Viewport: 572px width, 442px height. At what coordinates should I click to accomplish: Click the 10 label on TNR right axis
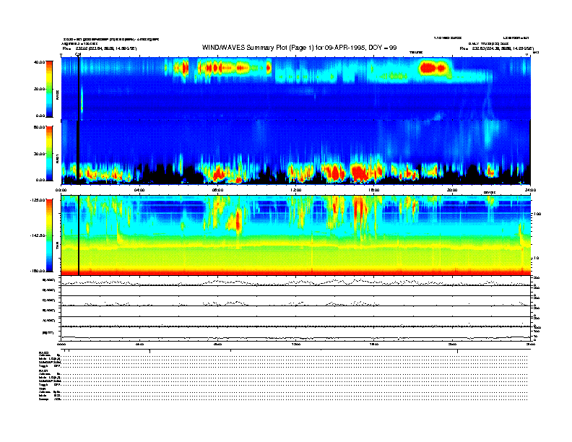[x=536, y=259]
